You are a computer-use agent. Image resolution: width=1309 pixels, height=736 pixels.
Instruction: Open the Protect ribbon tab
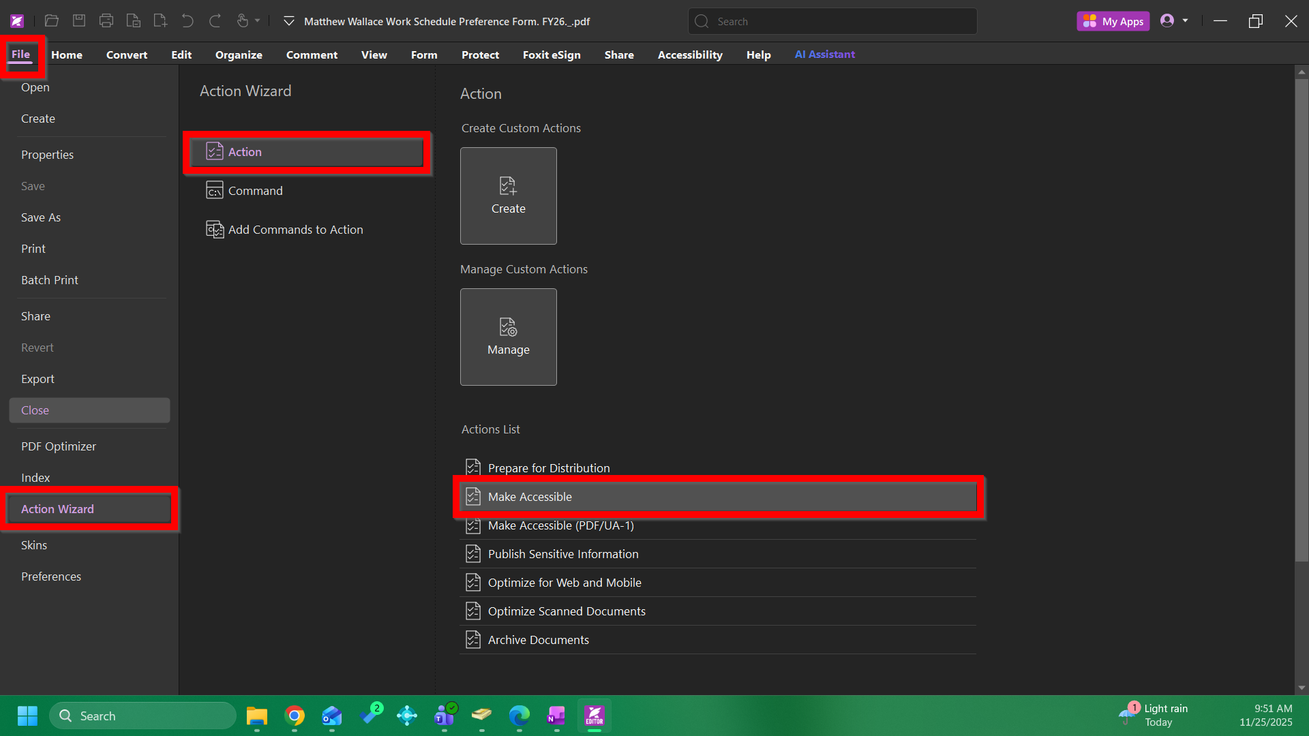480,55
